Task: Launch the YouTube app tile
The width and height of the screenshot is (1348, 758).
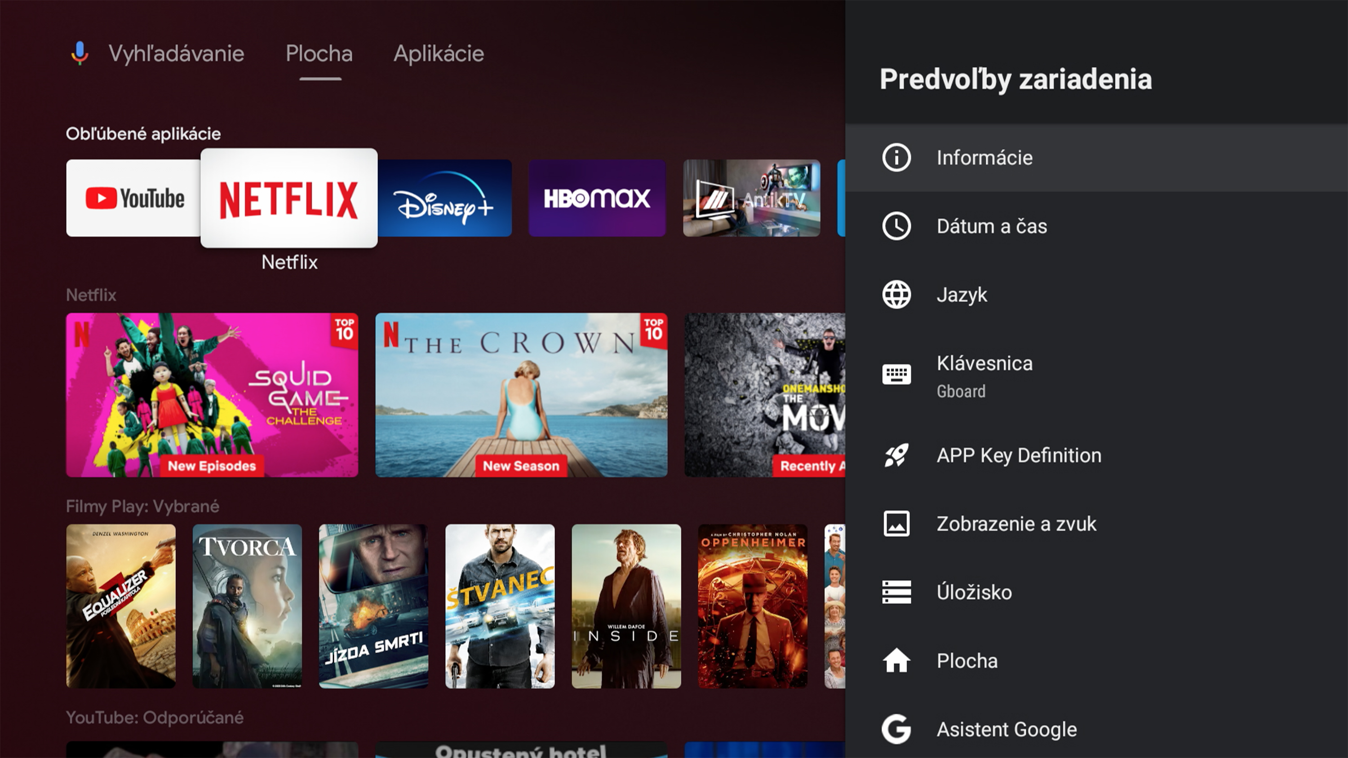Action: 133,198
